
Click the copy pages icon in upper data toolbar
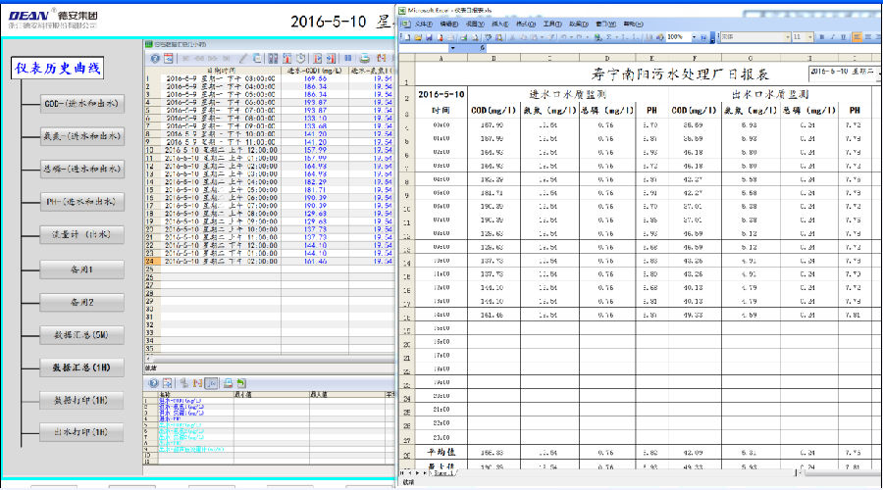click(x=256, y=58)
